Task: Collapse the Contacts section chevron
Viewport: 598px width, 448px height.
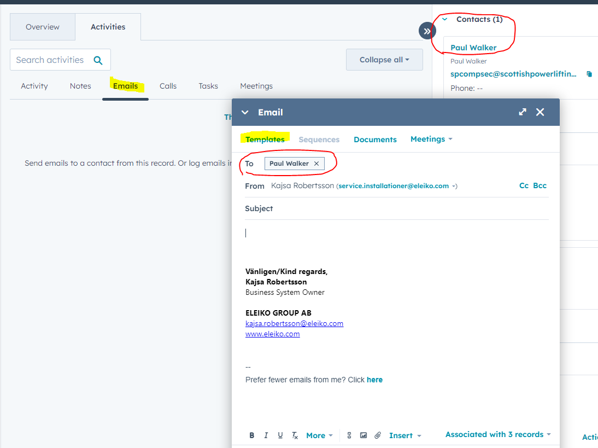Action: [445, 19]
